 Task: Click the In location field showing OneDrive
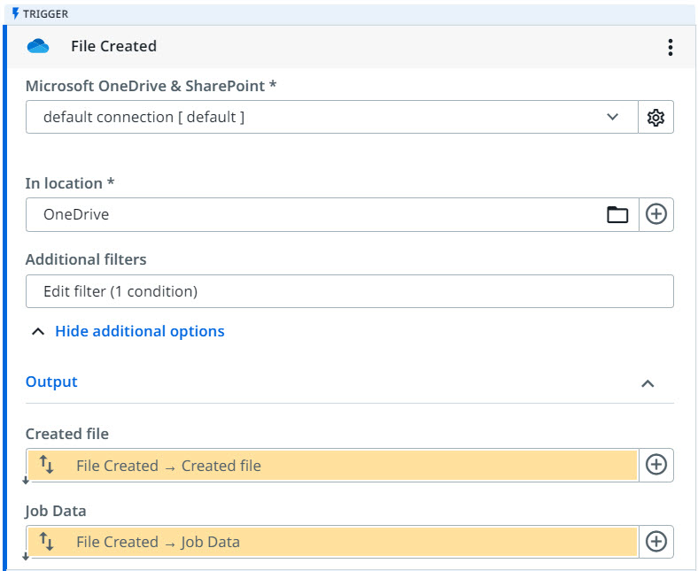(310, 214)
